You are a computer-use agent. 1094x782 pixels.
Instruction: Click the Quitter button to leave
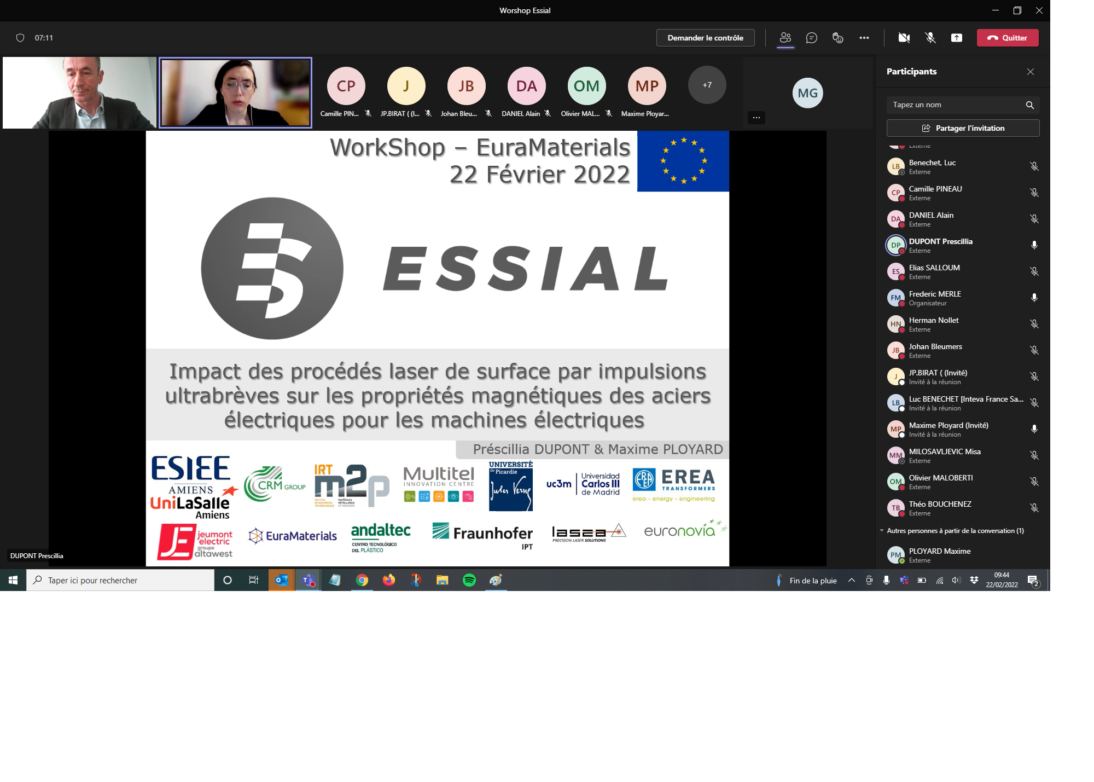1008,38
